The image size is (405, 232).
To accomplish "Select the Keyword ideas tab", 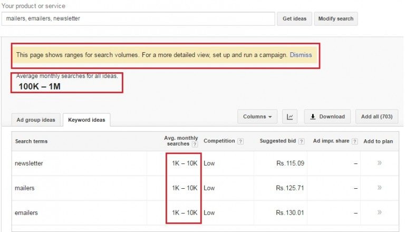I will coord(86,120).
